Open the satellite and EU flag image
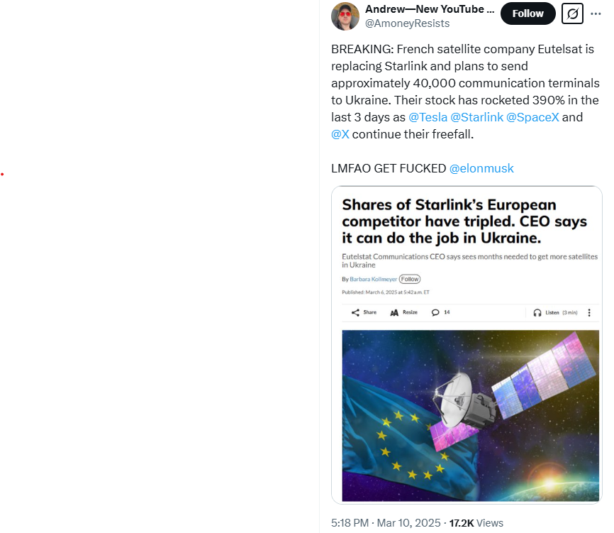614x533 pixels. [x=470, y=415]
